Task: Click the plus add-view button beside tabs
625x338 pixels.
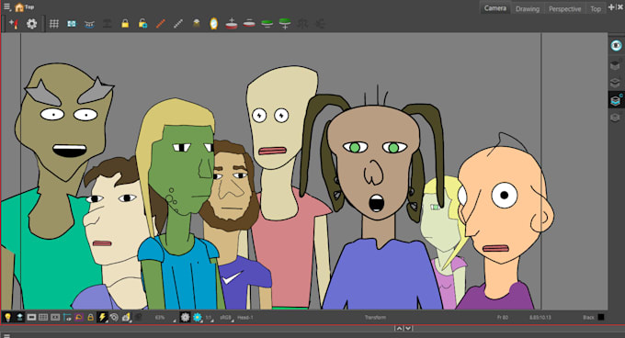Action: tap(611, 6)
